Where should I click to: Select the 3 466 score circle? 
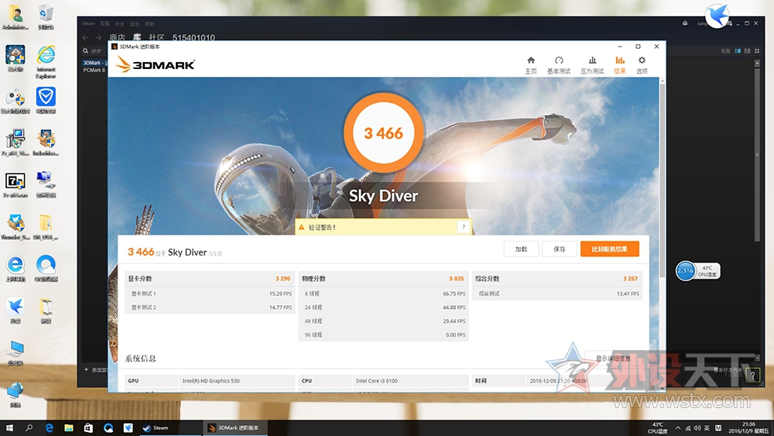tap(384, 133)
